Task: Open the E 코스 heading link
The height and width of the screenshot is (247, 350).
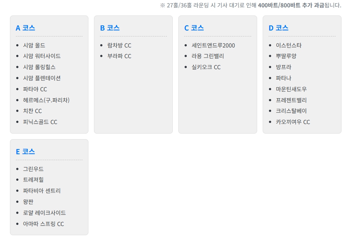Action: (25, 152)
